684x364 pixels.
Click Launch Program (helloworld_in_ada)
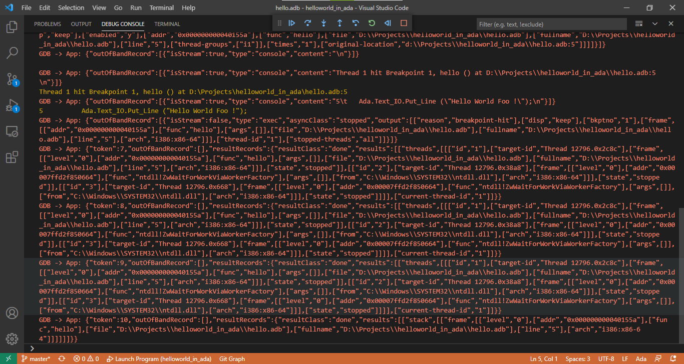click(159, 358)
